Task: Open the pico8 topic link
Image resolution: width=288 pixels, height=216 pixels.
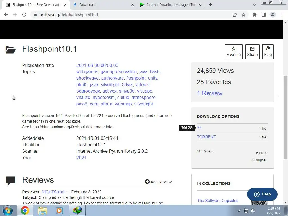Action: coord(82,104)
